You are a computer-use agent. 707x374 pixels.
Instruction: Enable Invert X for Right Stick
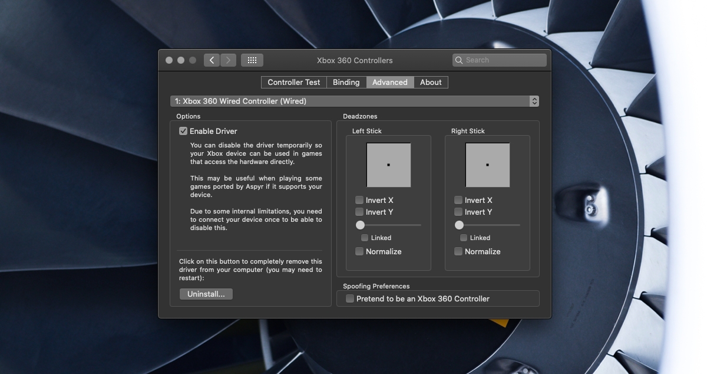click(458, 200)
